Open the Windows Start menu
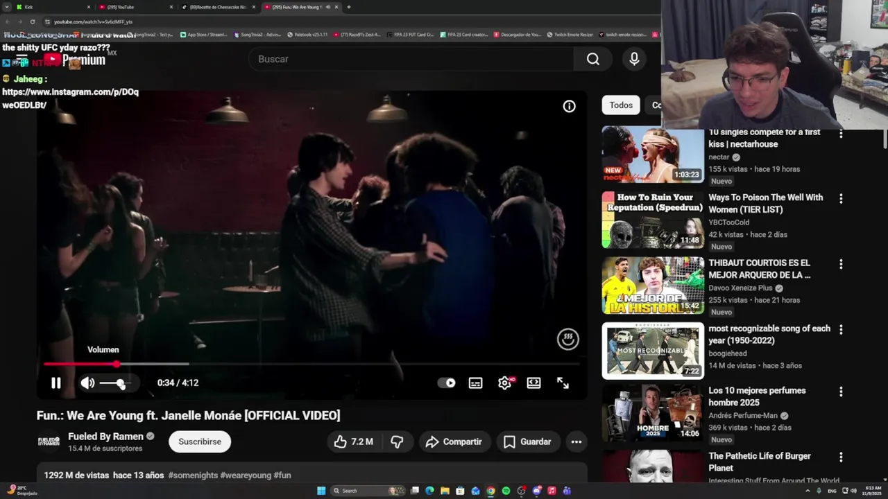 [321, 491]
